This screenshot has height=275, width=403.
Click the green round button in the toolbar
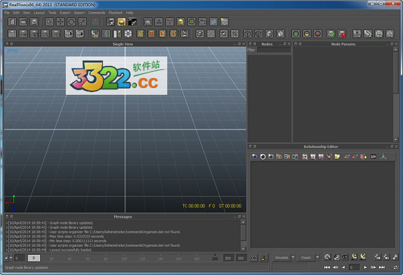[x=296, y=34]
